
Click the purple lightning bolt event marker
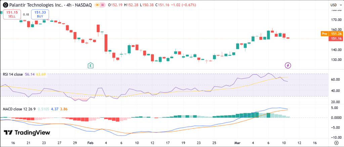[288, 65]
